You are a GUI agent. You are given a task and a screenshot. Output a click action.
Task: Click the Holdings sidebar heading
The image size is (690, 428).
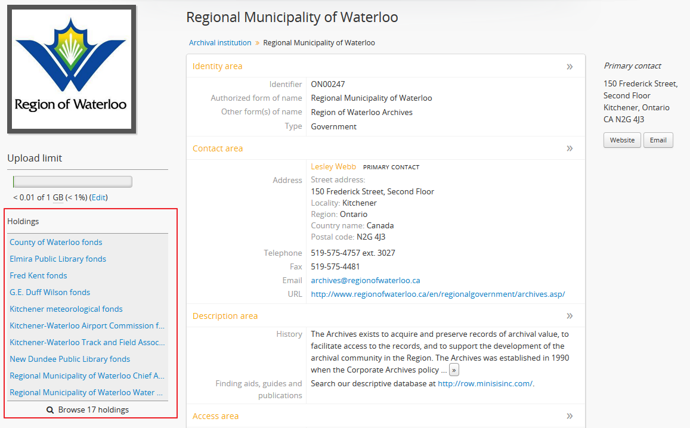coord(23,221)
